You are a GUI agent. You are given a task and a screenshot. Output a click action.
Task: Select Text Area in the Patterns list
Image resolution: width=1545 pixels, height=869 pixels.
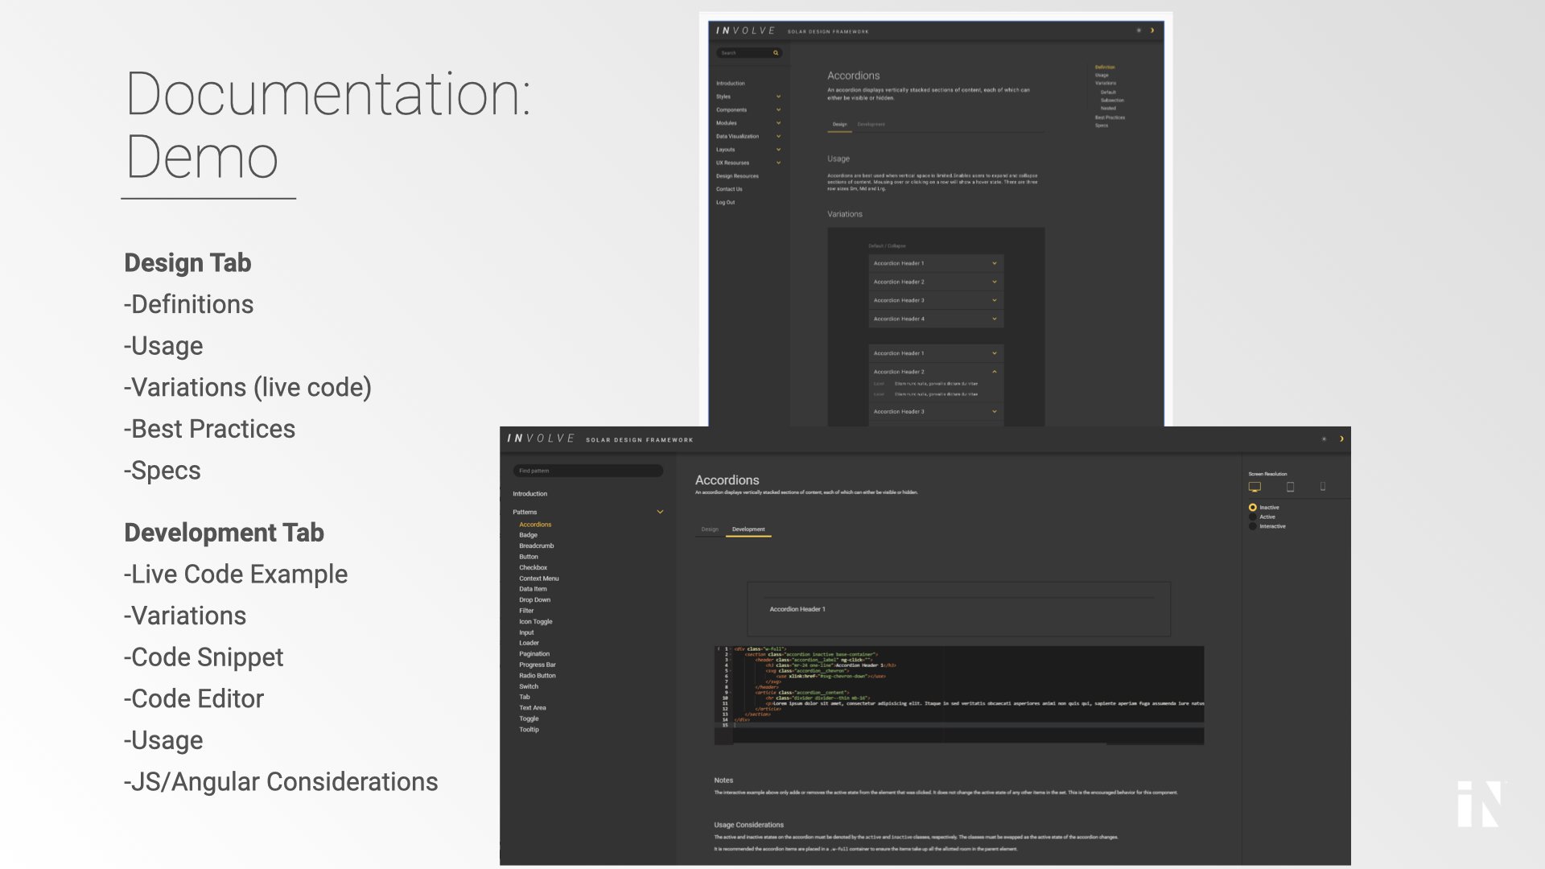(x=532, y=708)
